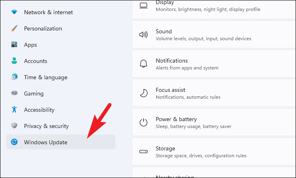
Task: Click 'Notifications, automatic rules' description
Action: (x=188, y=97)
